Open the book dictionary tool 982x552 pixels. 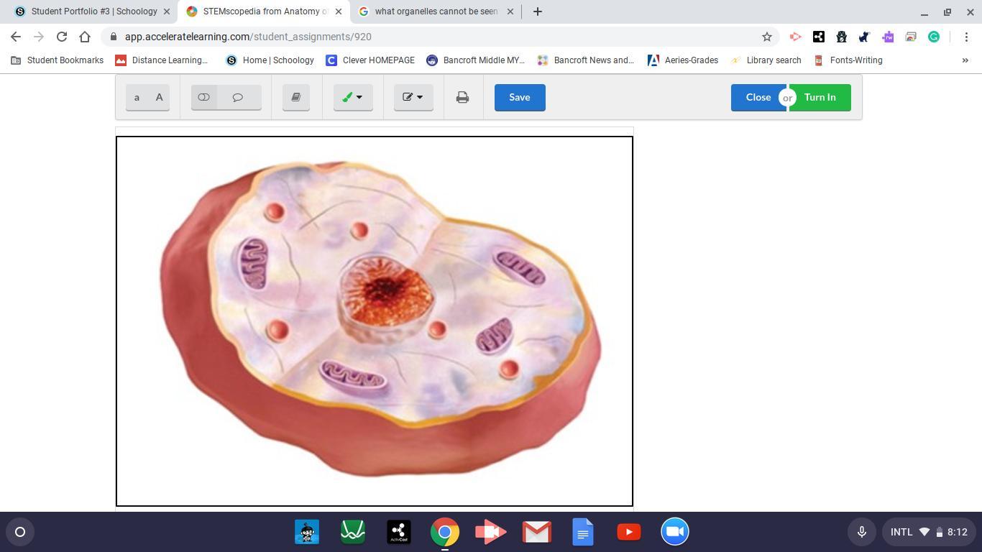295,98
